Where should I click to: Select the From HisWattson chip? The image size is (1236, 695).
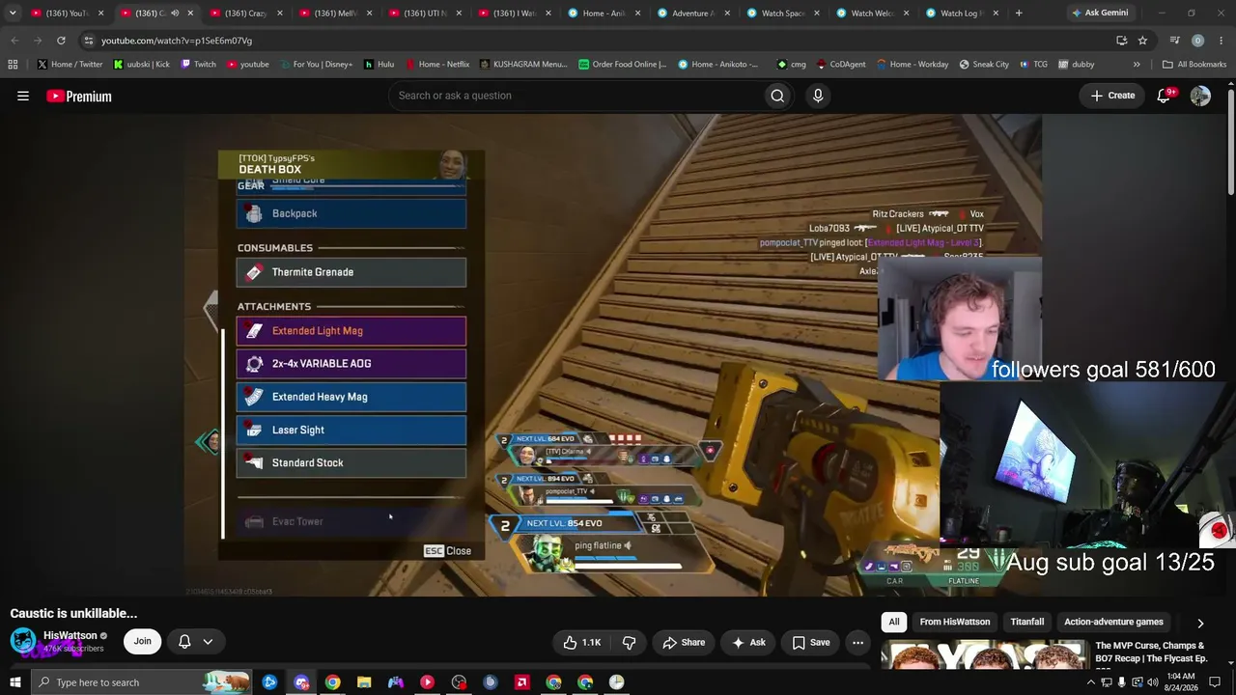click(x=955, y=623)
